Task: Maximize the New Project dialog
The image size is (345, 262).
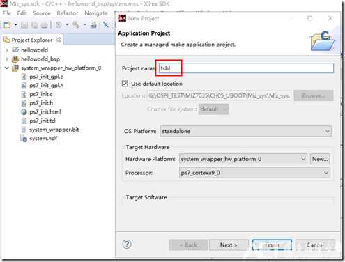Action: 310,18
